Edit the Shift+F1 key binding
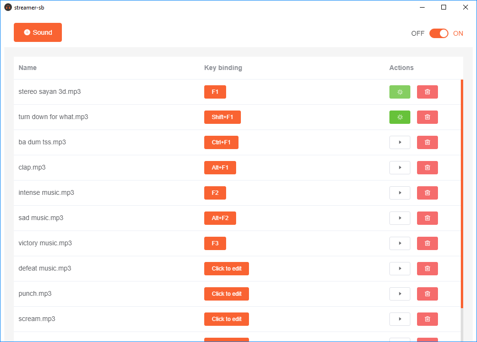This screenshot has height=342, width=477. click(x=222, y=117)
